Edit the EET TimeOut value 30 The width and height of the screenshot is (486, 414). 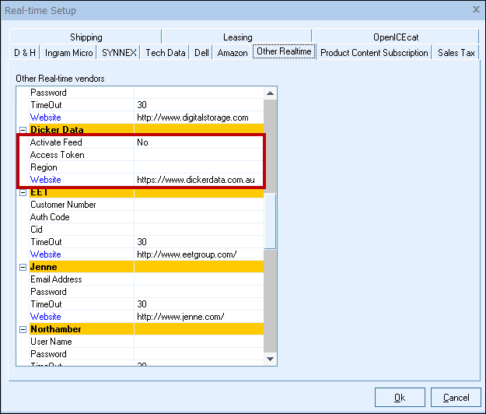point(199,242)
